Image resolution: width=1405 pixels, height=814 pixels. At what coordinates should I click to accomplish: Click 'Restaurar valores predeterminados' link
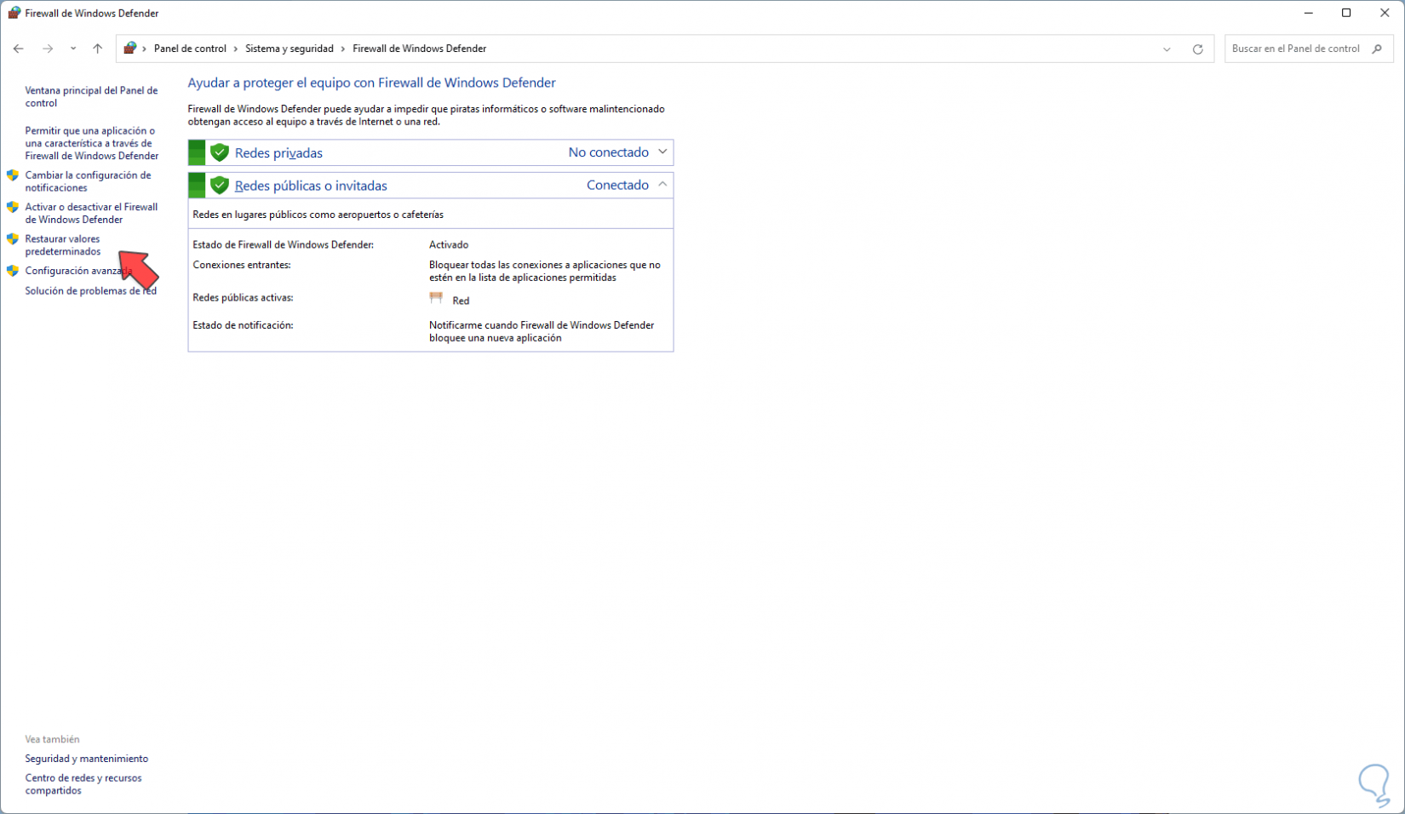pyautogui.click(x=63, y=245)
